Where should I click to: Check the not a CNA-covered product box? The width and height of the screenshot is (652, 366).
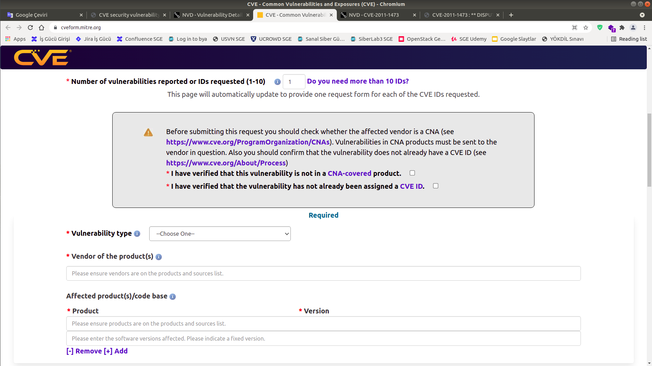[412, 173]
